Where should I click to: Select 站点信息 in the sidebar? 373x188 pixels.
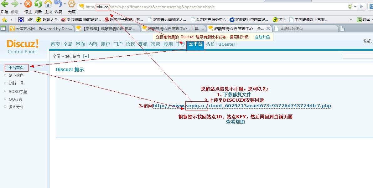16,76
